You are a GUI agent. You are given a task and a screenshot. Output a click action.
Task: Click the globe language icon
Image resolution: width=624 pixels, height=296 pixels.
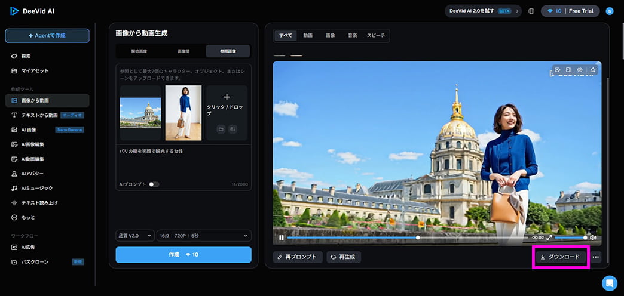pyautogui.click(x=531, y=11)
